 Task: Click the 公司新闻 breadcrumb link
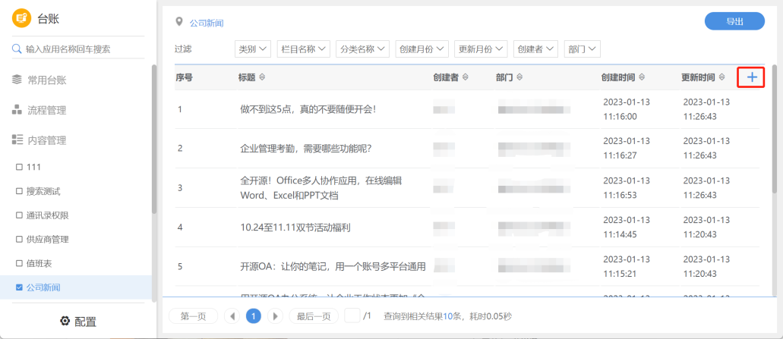point(207,23)
